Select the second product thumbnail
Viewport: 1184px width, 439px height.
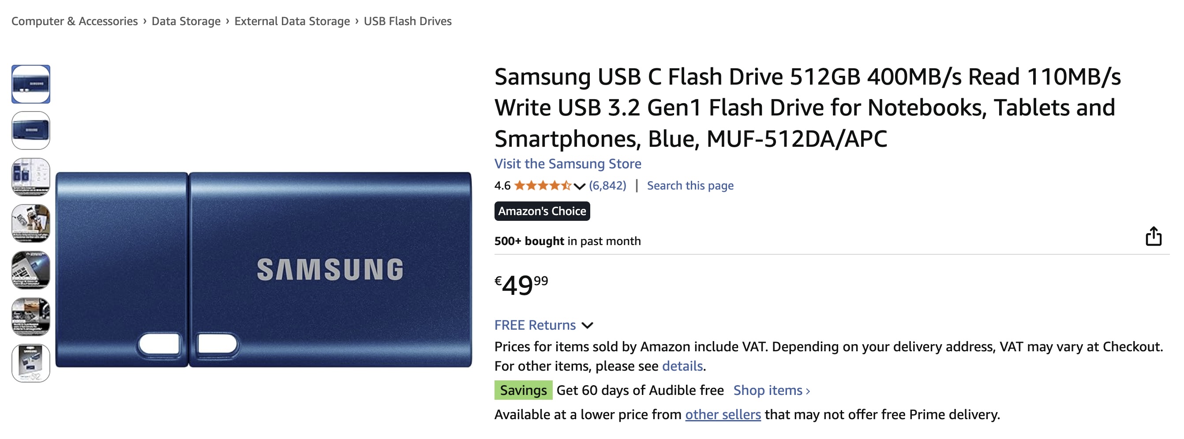31,130
